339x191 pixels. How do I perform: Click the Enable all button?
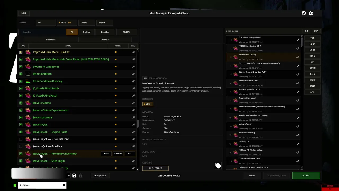[105, 40]
